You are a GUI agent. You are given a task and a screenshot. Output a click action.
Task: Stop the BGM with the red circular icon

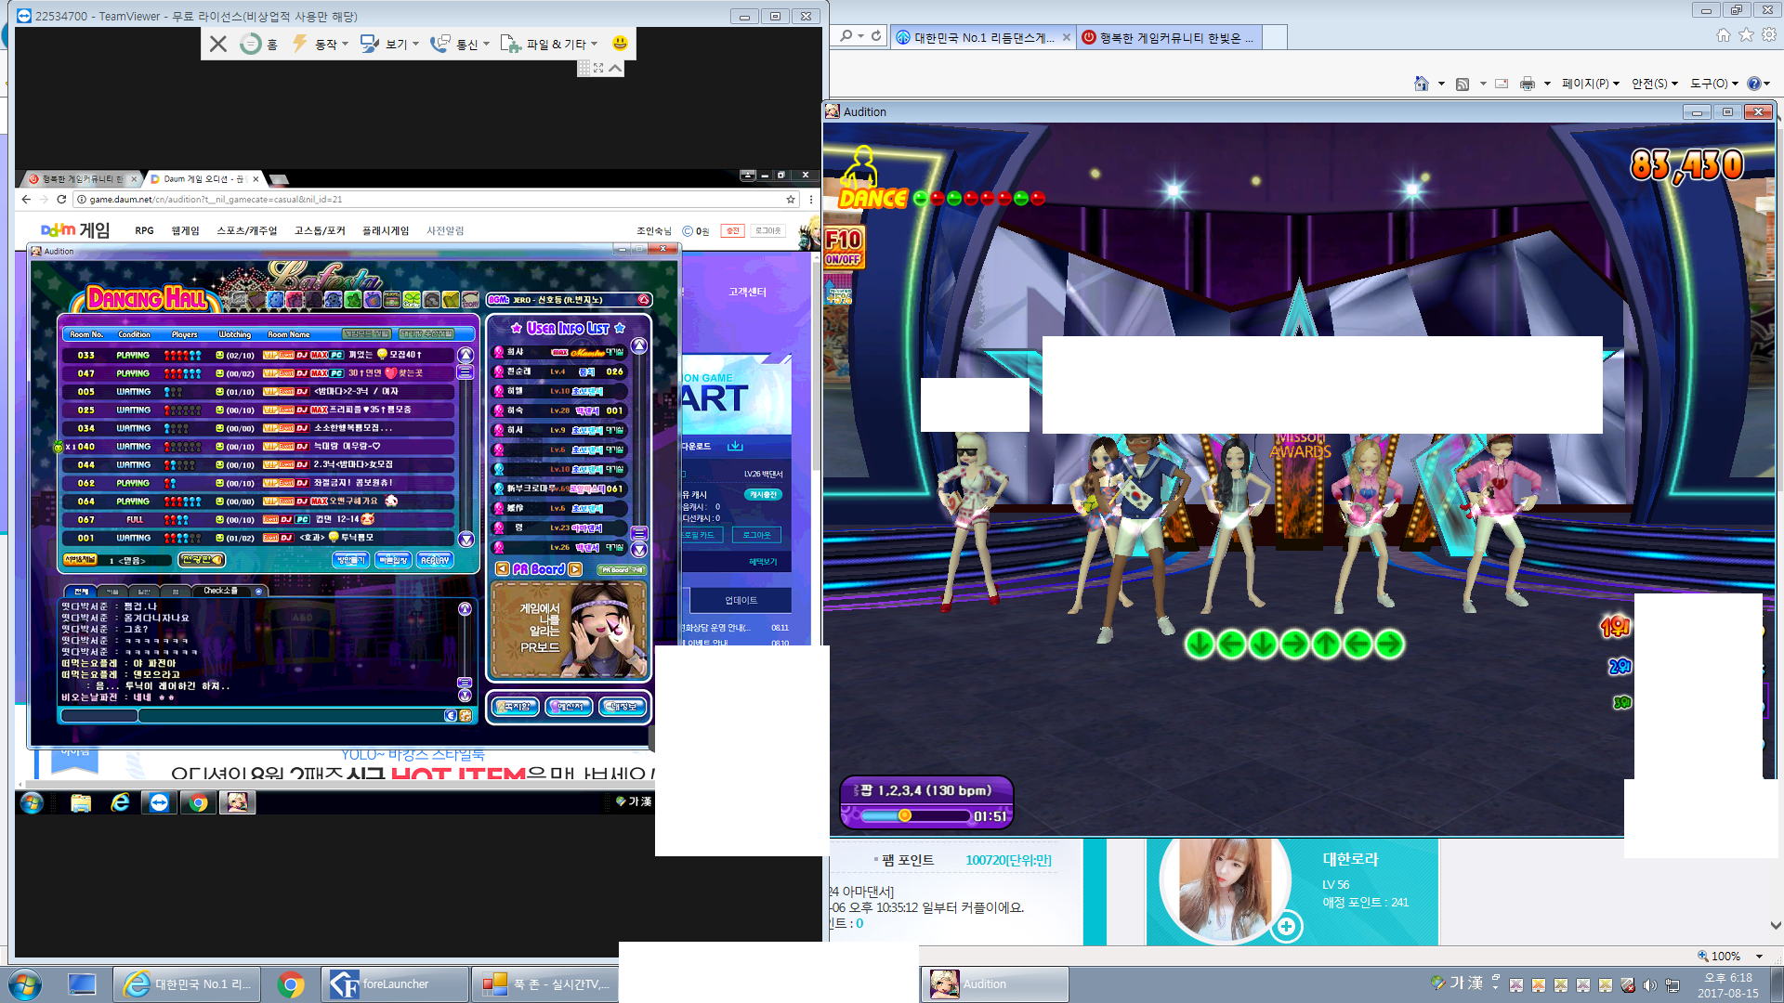643,299
